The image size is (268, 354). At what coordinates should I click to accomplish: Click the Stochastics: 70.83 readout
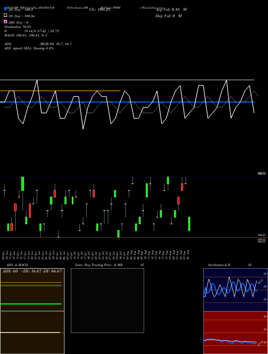tap(17, 27)
